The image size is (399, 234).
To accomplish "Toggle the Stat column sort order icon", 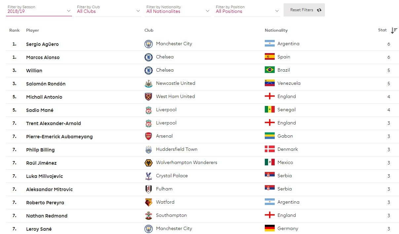I will pos(394,30).
